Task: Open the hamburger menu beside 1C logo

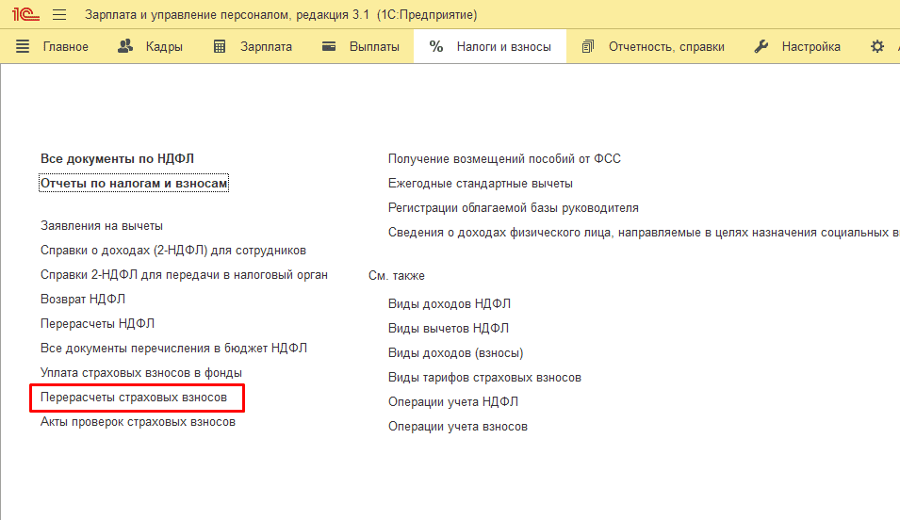Action: (x=59, y=14)
